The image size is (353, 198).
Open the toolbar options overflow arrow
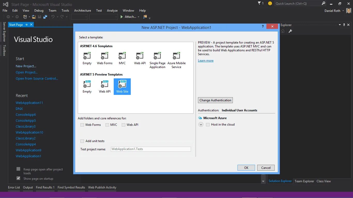150,18
